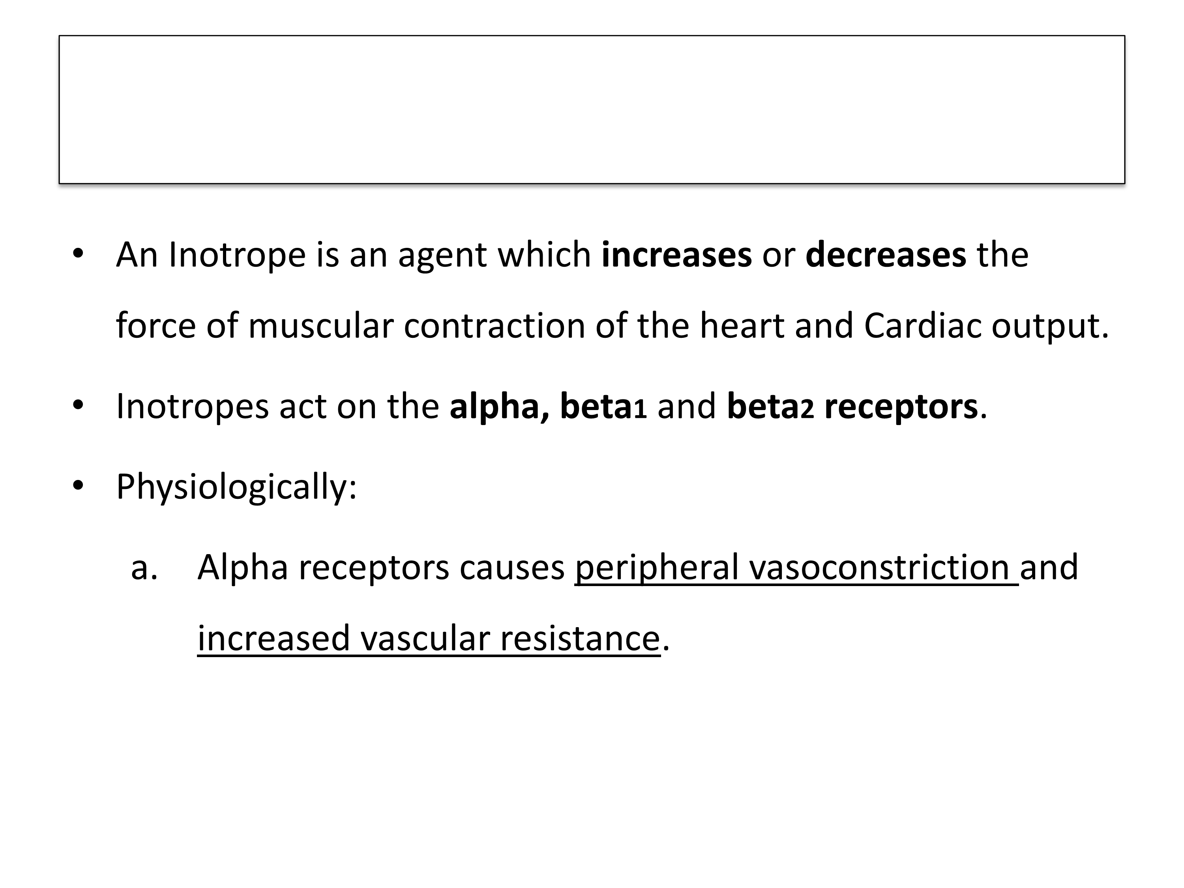Click the bold "beta1" text
The height and width of the screenshot is (888, 1184).
tap(603, 406)
